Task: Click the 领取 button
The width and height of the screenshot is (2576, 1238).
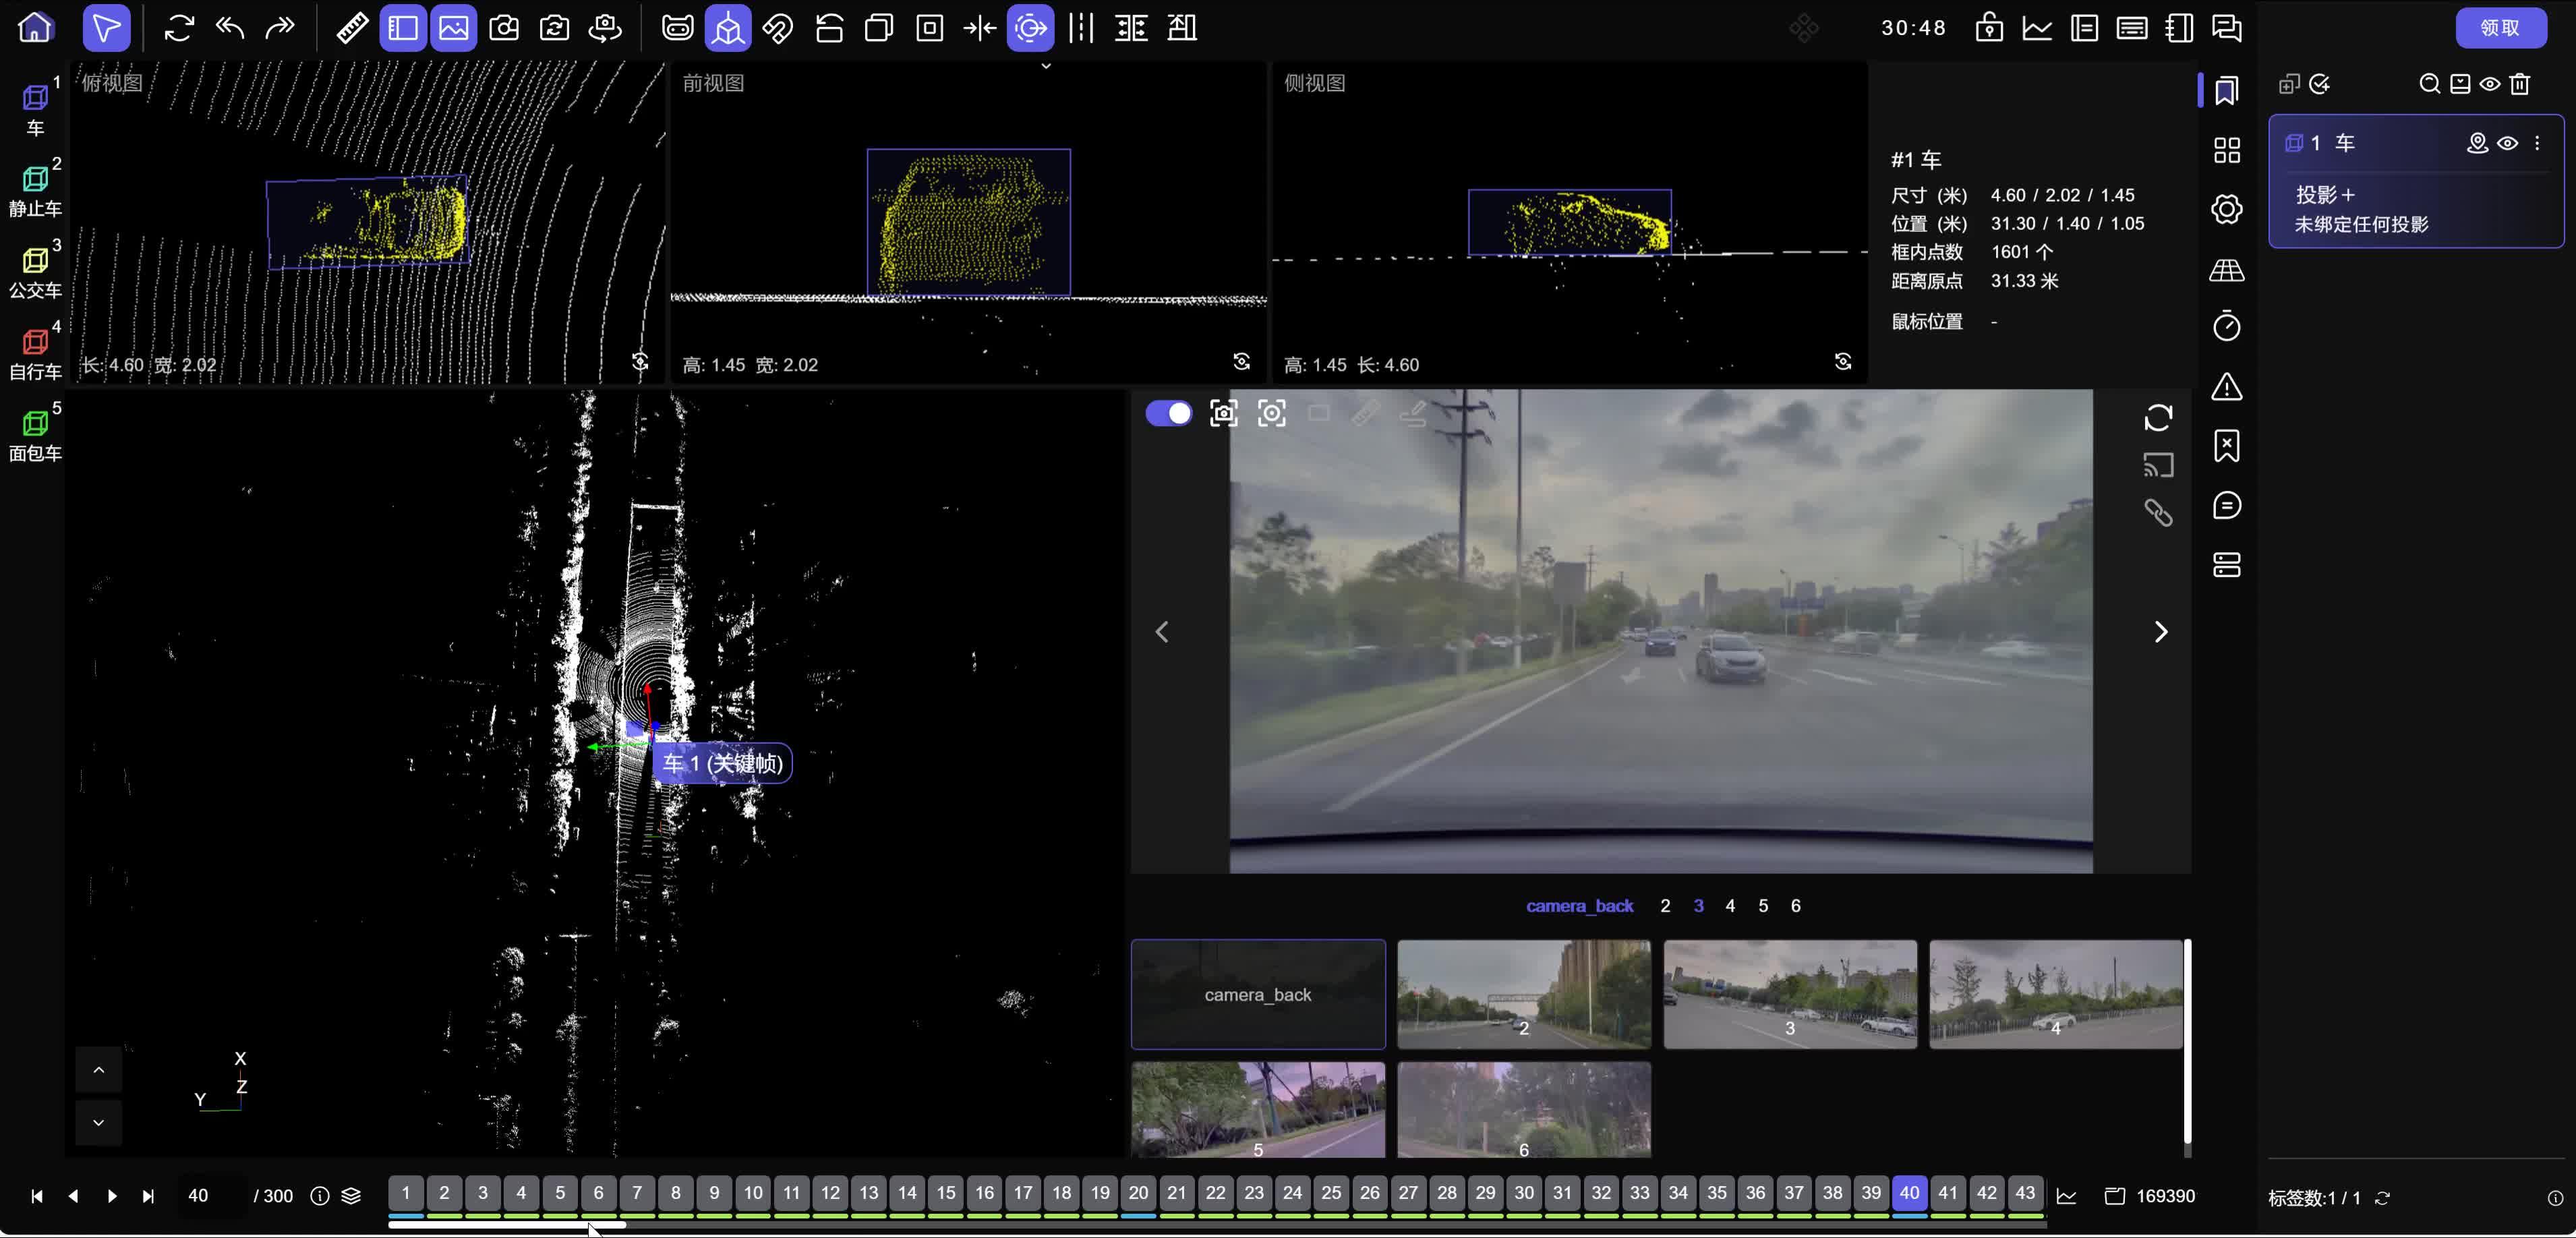Action: 2500,27
